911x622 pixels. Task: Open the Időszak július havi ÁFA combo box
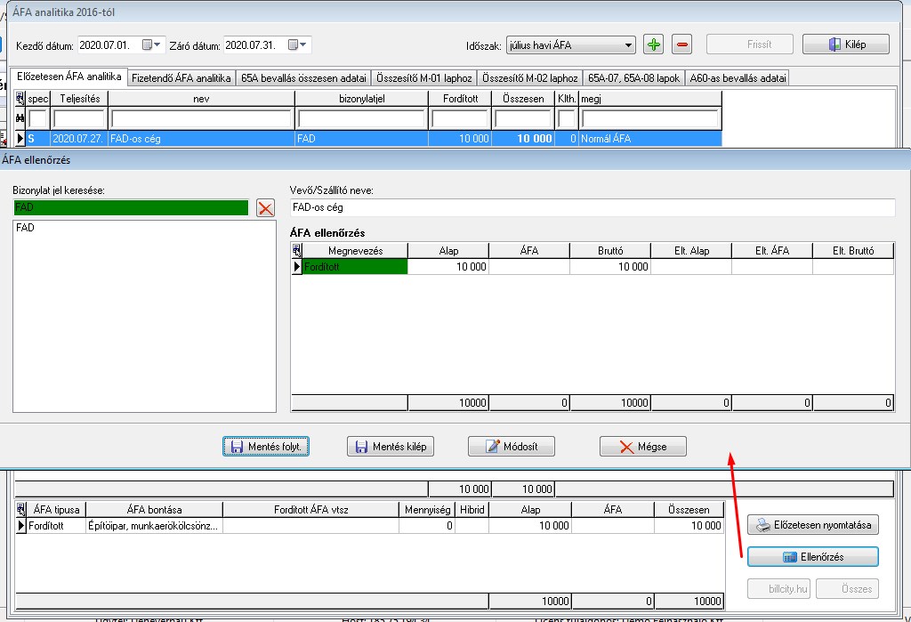coord(570,44)
